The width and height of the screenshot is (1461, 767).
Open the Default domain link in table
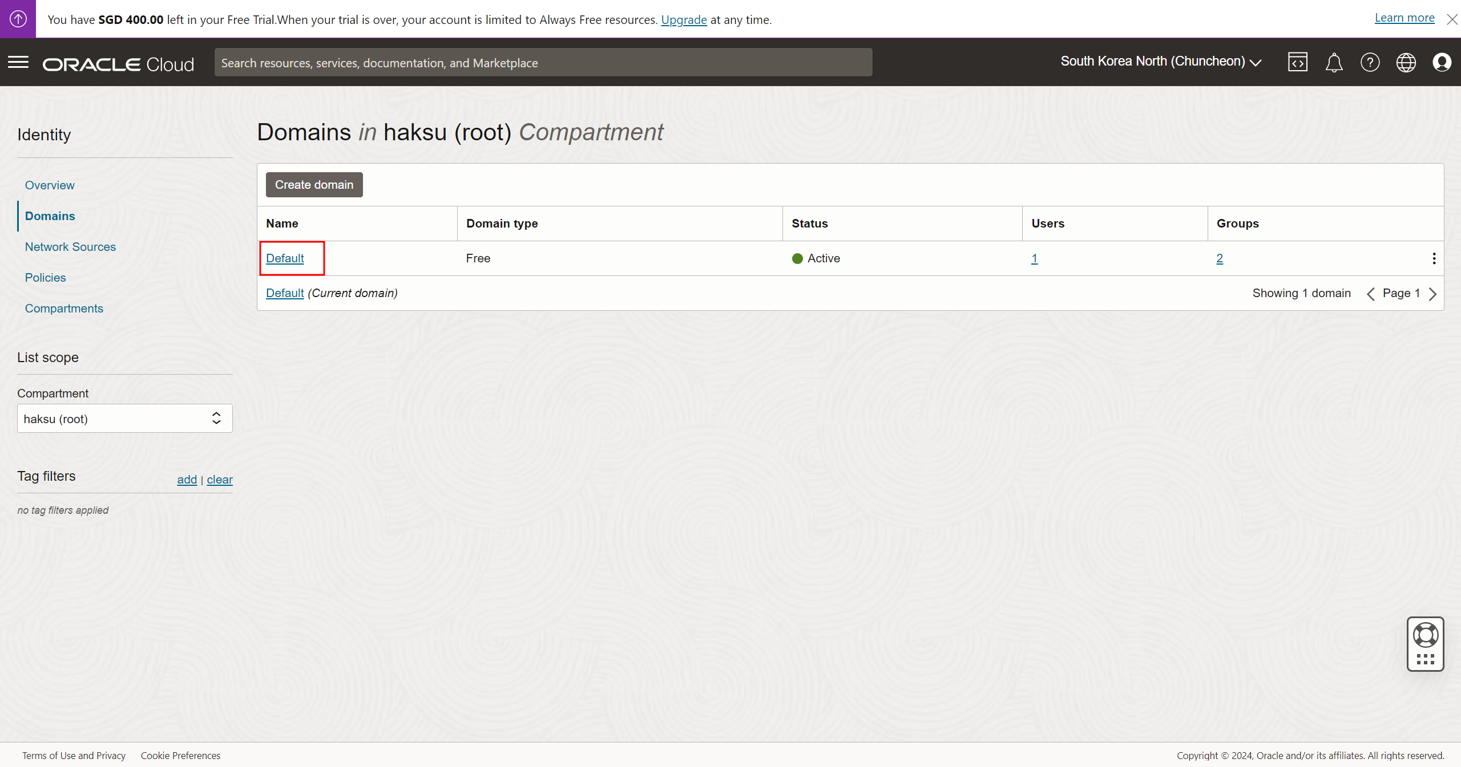pyautogui.click(x=285, y=258)
